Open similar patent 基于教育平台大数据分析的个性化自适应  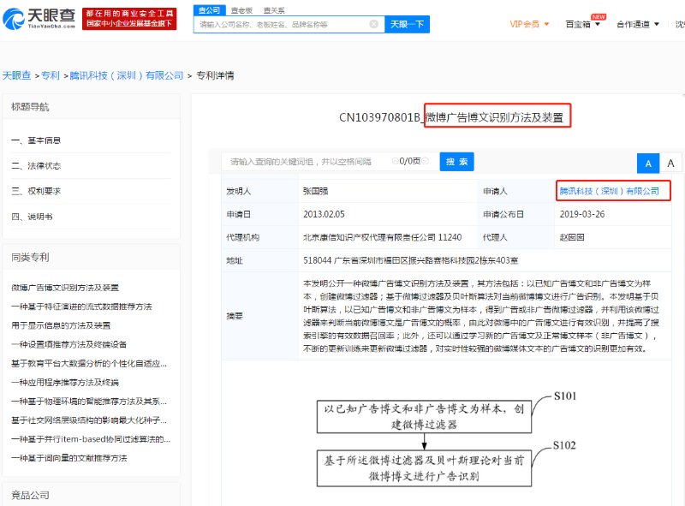89,363
